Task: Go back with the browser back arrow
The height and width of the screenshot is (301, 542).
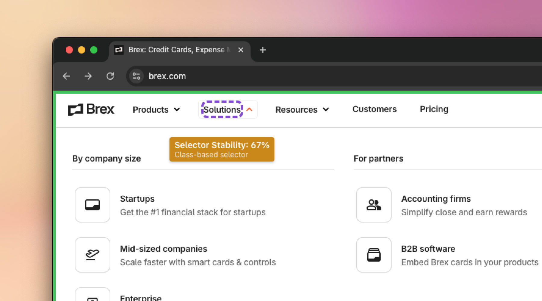Action: pos(66,76)
